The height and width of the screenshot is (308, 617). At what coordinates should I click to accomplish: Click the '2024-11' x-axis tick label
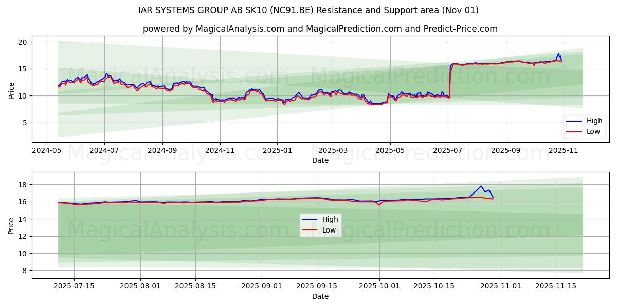[x=220, y=151]
